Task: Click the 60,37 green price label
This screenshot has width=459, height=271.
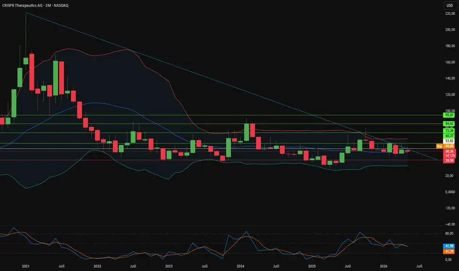Action: click(449, 136)
